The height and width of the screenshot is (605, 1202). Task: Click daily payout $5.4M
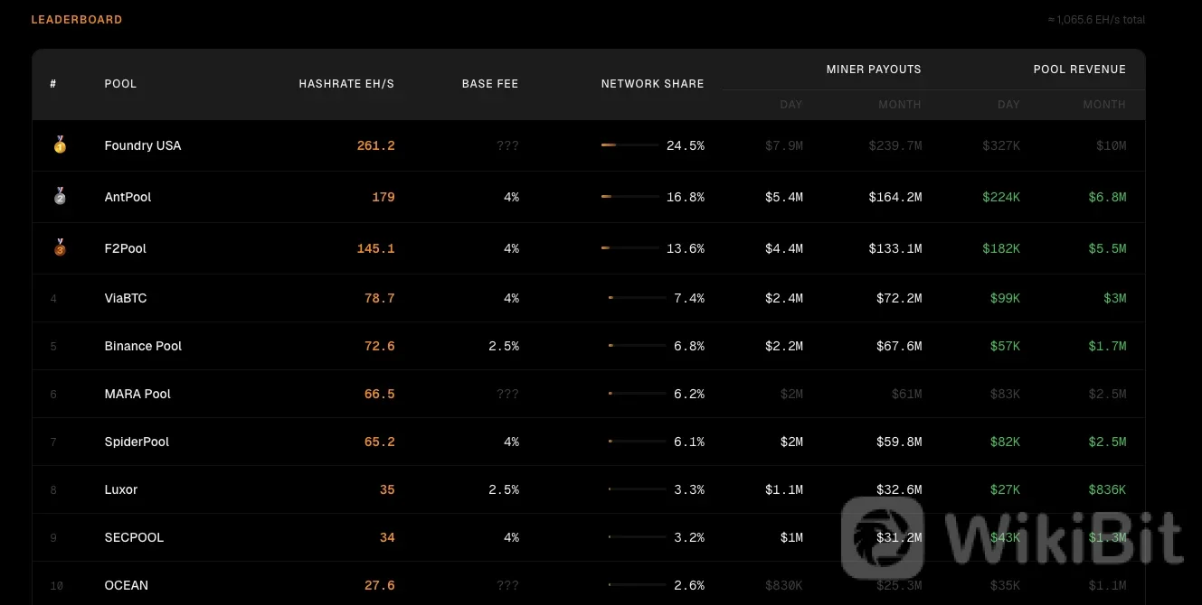(x=784, y=197)
